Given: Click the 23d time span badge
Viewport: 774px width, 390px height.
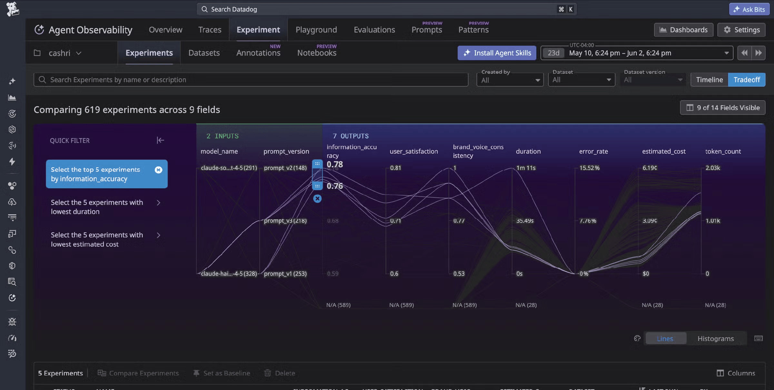Looking at the screenshot, I should point(553,53).
